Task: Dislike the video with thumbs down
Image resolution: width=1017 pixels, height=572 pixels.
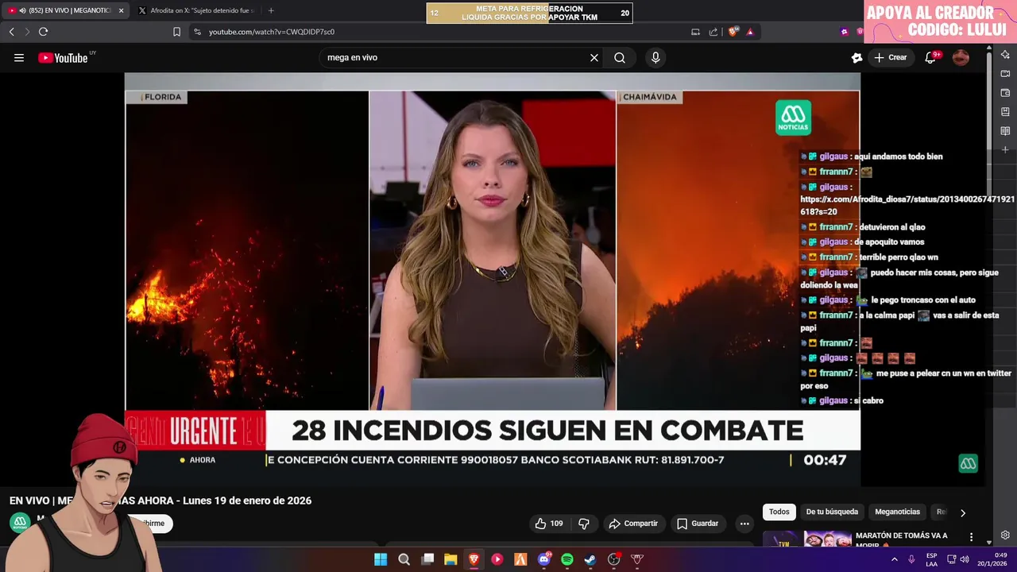Action: pos(584,524)
